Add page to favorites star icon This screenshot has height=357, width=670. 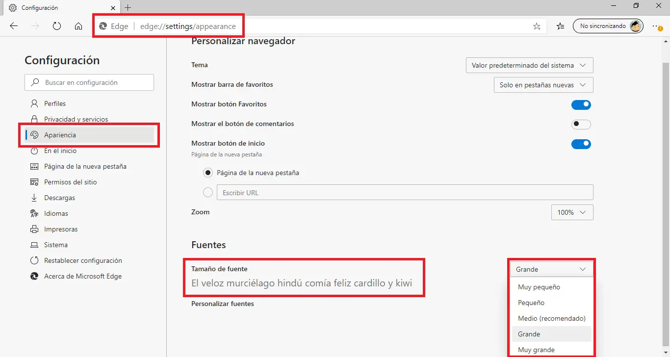pos(537,26)
